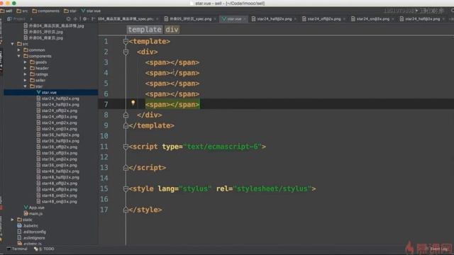Click the folder icon beside common
Viewport: 454px width, 255px height.
(26, 50)
